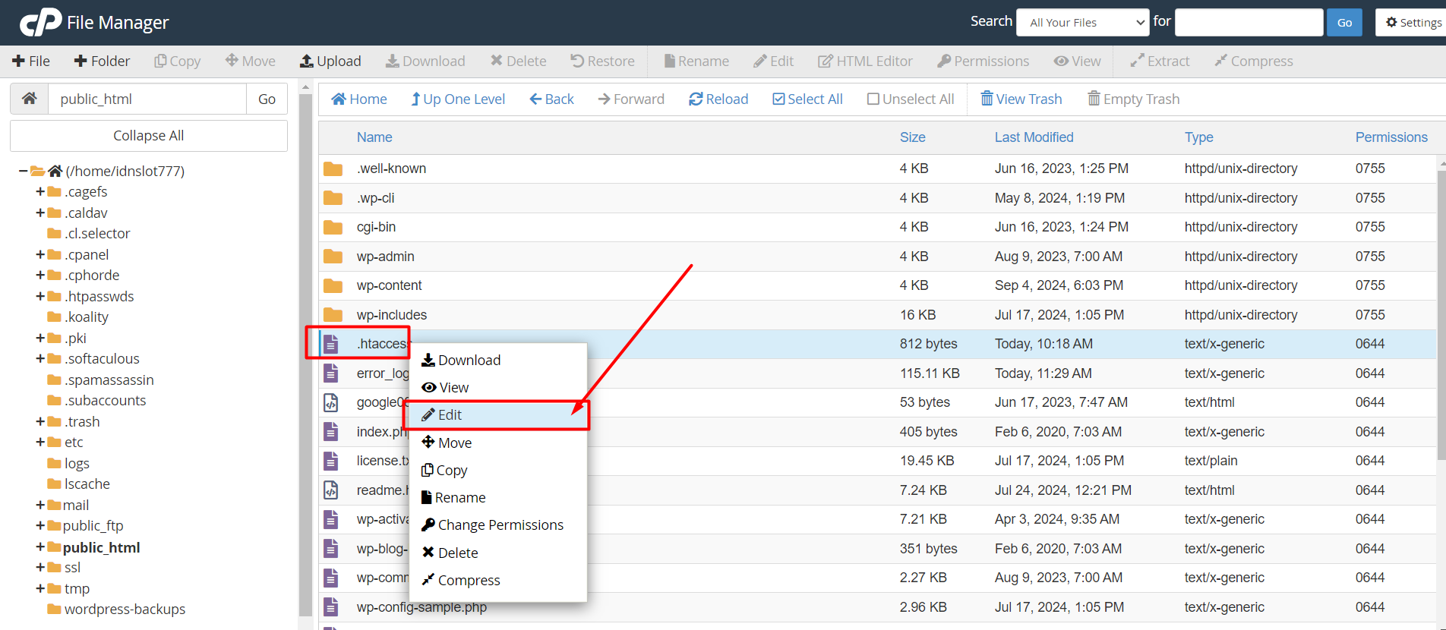
Task: Go to Home in navigation bar
Action: [359, 99]
